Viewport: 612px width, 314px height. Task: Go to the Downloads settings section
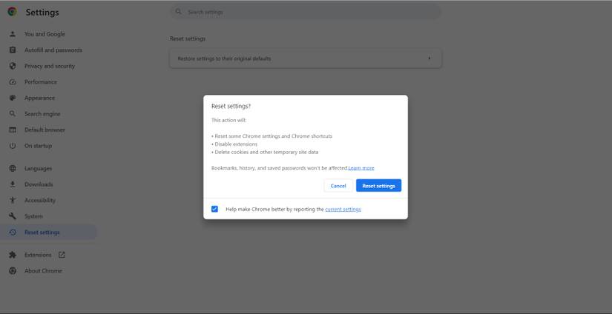pyautogui.click(x=39, y=184)
